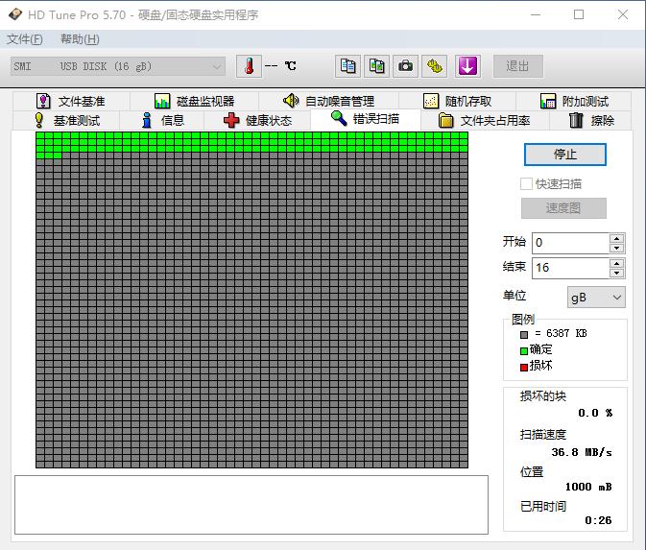Maximize the HD Tune Pro window
646x550 pixels.
coord(579,14)
